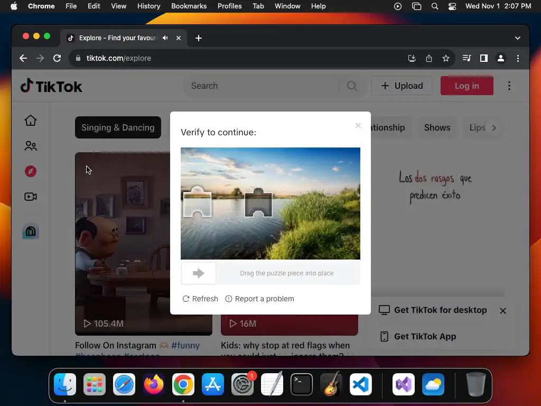541x406 pixels.
Task: Click the share page icon
Action: (428, 58)
